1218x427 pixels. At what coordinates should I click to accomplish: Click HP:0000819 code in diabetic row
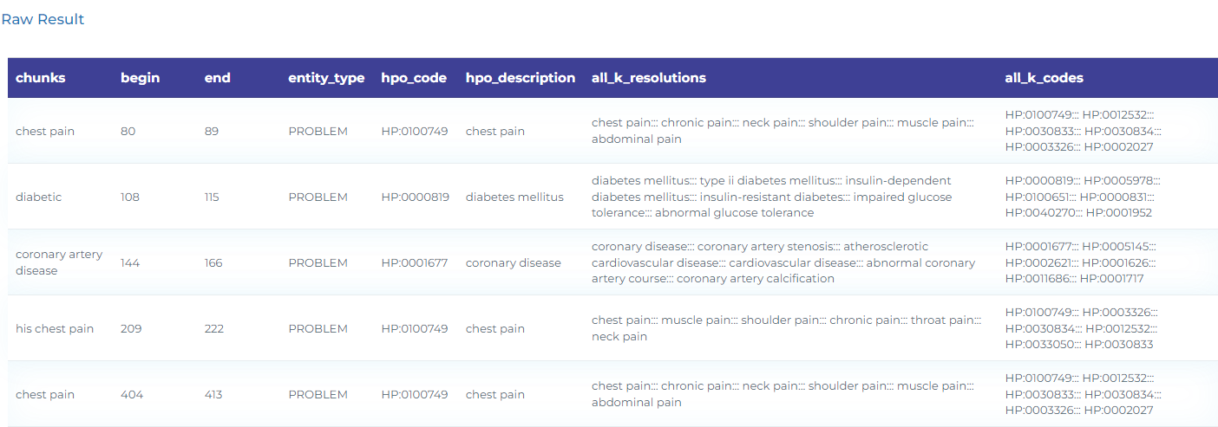pos(415,197)
